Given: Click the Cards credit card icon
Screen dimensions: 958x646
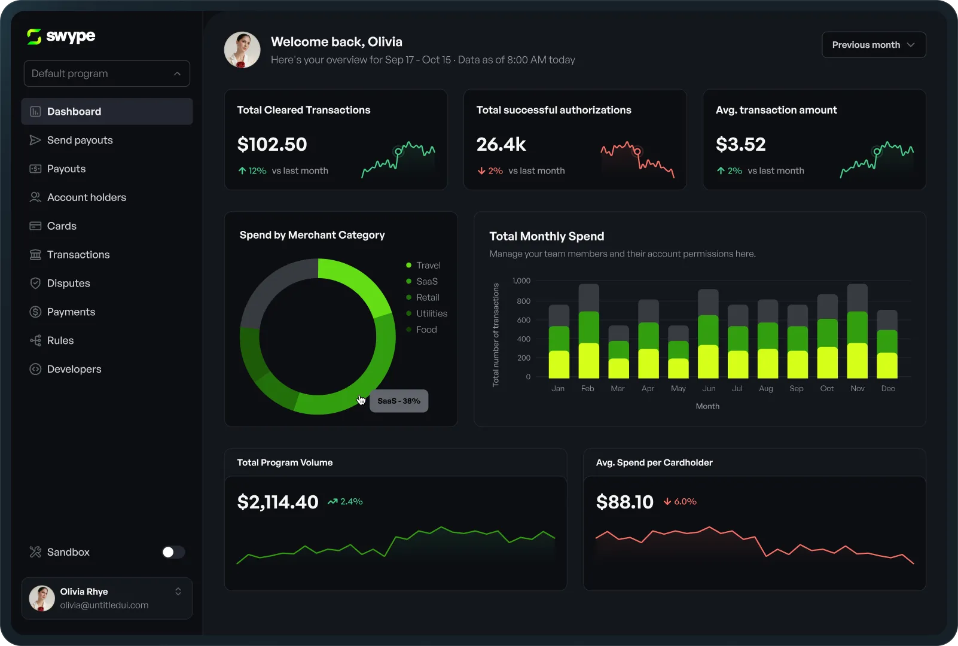Looking at the screenshot, I should point(35,226).
